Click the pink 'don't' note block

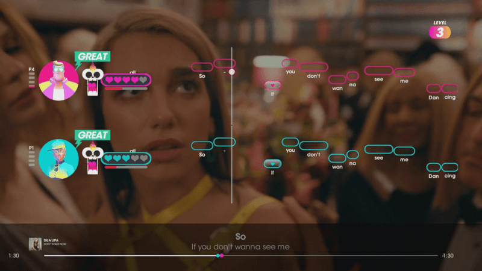(x=313, y=67)
